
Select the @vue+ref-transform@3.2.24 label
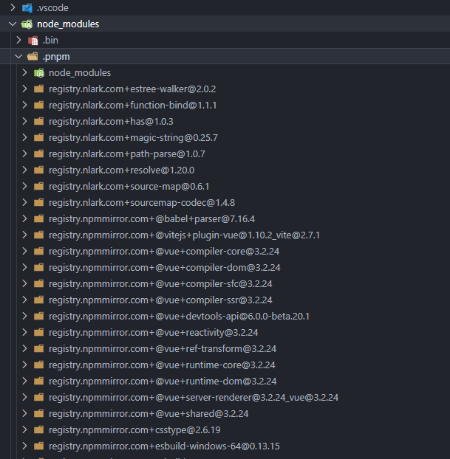pyautogui.click(x=163, y=349)
